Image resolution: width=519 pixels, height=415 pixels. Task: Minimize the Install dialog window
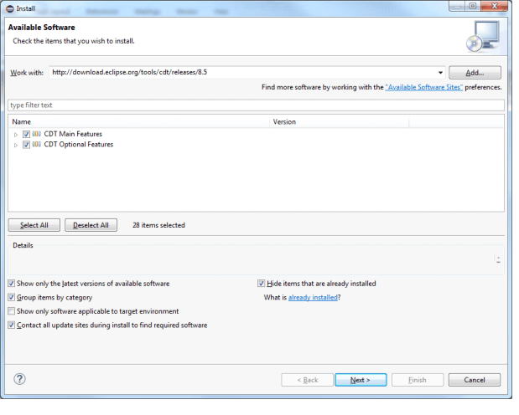pyautogui.click(x=457, y=6)
